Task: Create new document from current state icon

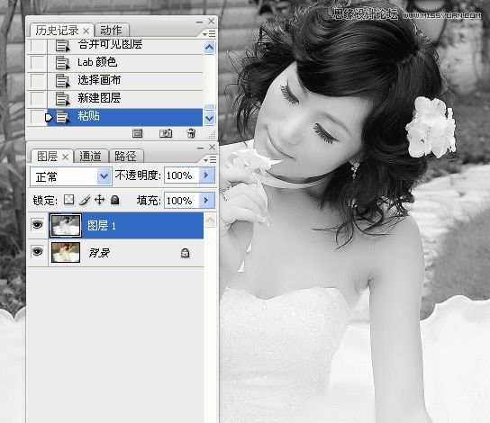Action: click(137, 133)
